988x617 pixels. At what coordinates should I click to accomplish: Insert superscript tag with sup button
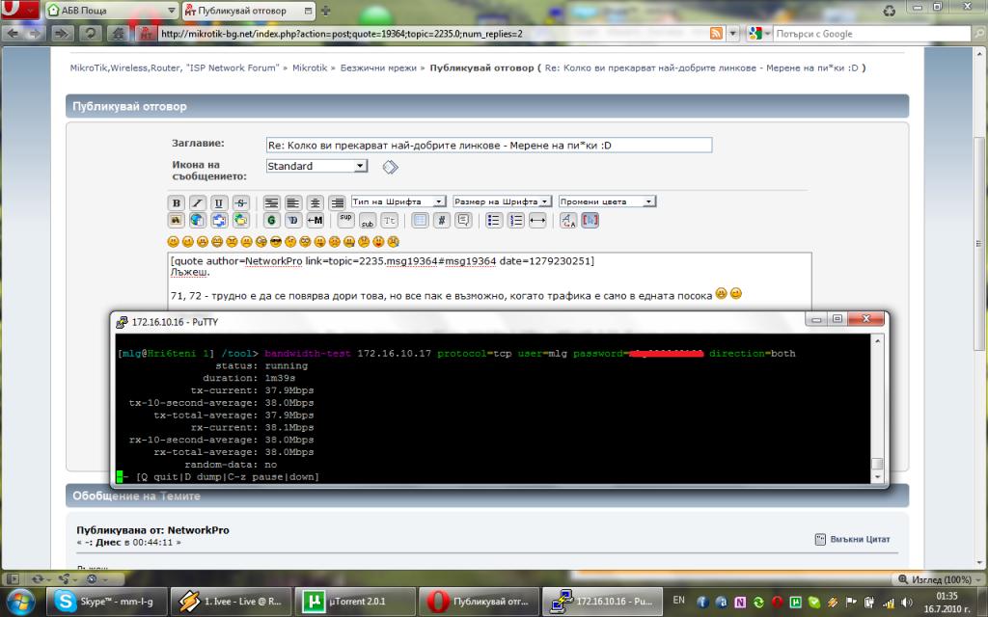(345, 220)
